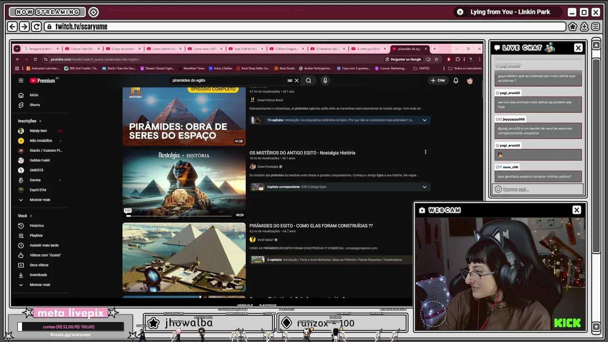Viewport: 608px width, 342px height.
Task: Open the account avatar menu
Action: click(x=470, y=81)
